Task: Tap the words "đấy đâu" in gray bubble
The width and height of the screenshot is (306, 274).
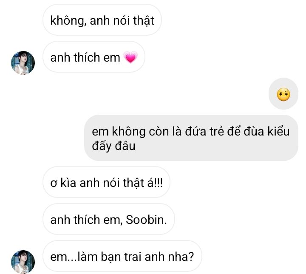Action: tap(112, 146)
